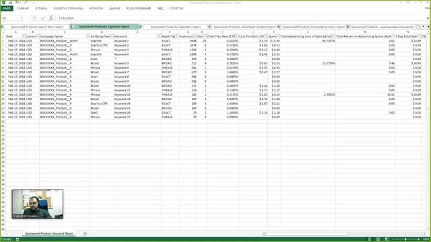Click the Select All corner of the grid
Viewport: 431px width, 242px height.
(3, 32)
